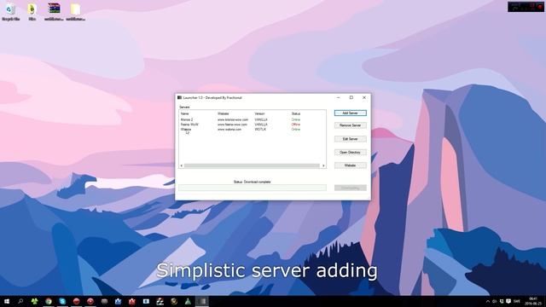Click the green icon next to search
This screenshot has width=546, height=307.
(34, 301)
